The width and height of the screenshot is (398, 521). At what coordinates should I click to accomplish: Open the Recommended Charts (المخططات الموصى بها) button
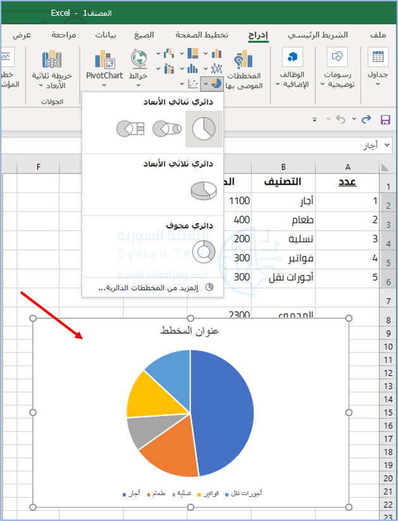[x=244, y=70]
